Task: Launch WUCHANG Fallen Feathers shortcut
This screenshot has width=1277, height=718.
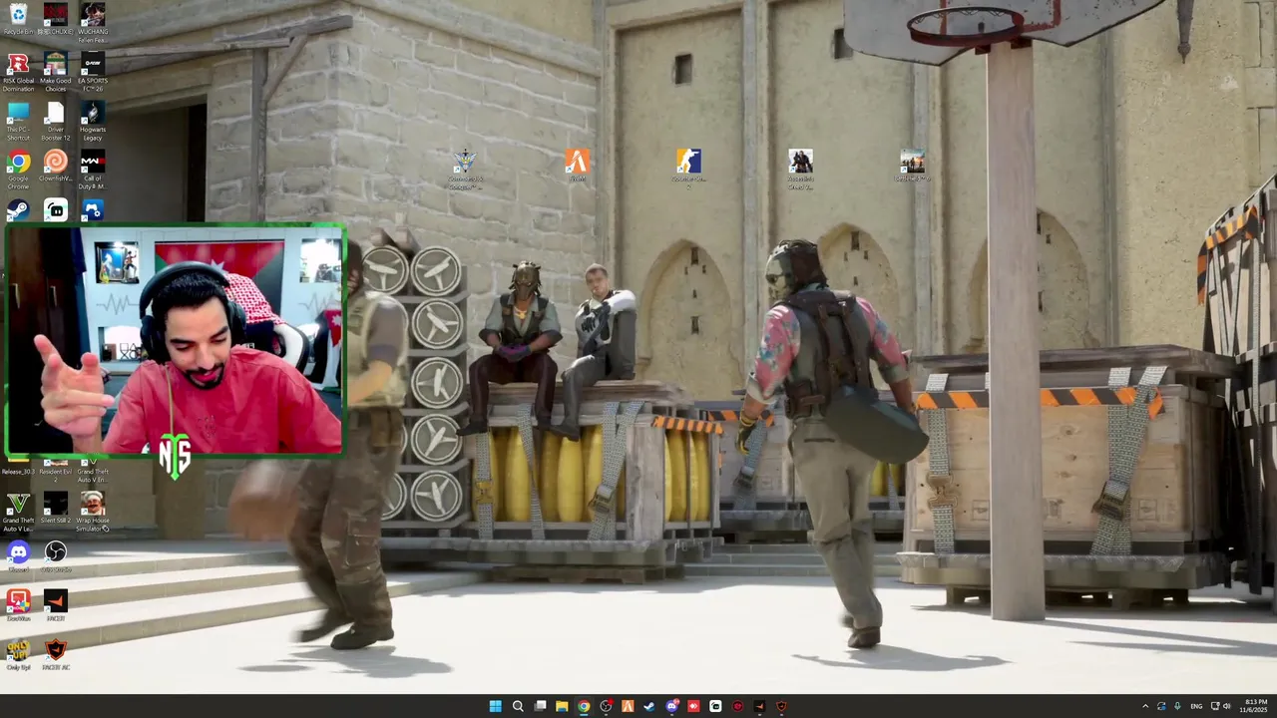Action: (93, 22)
